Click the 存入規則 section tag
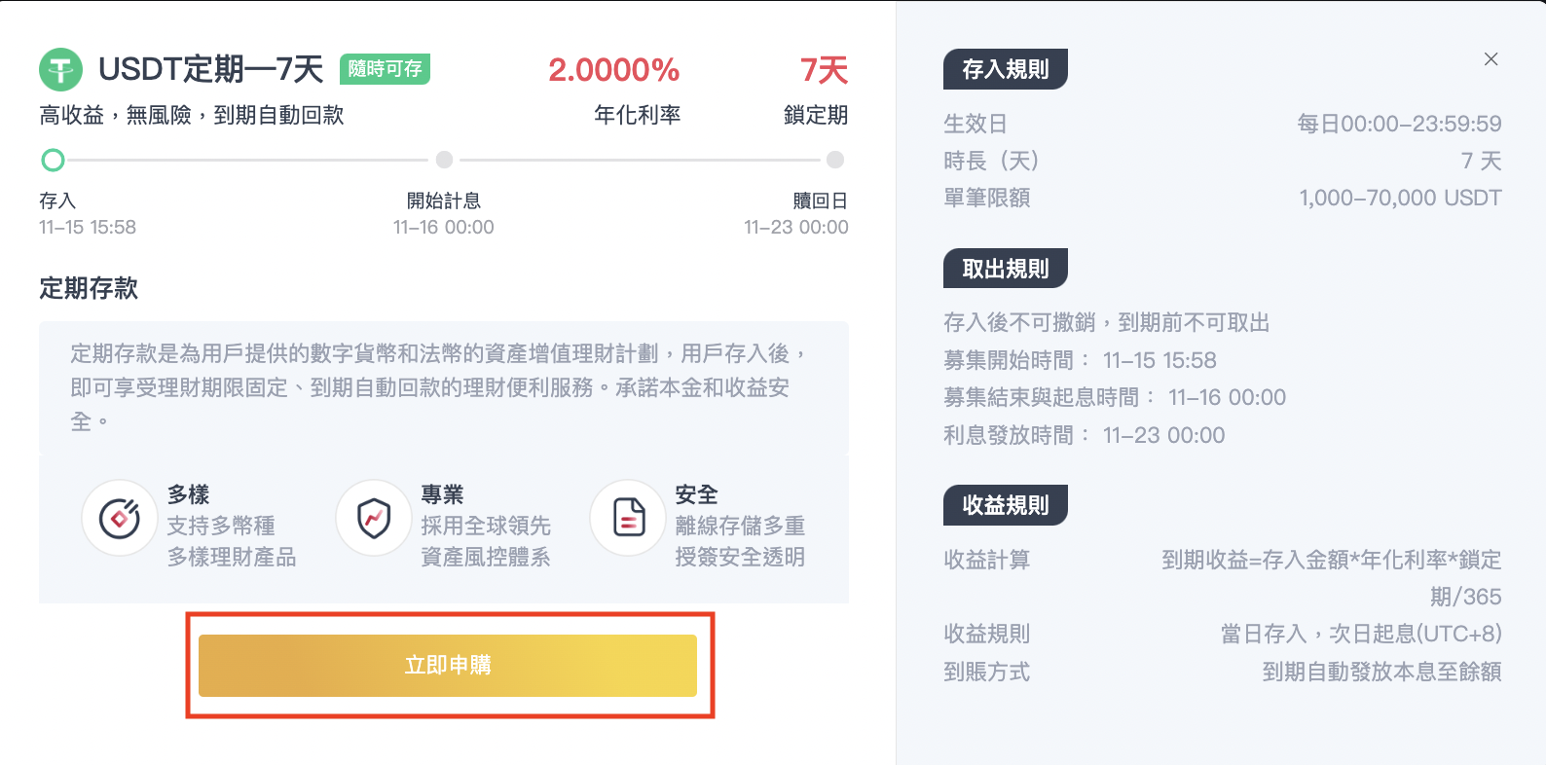Viewport: 1546px width, 765px height. tap(1005, 69)
